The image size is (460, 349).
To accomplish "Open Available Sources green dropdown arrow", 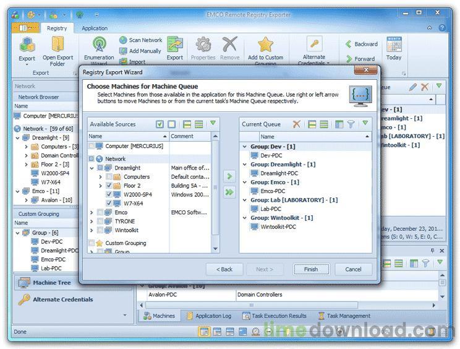I will [x=213, y=123].
